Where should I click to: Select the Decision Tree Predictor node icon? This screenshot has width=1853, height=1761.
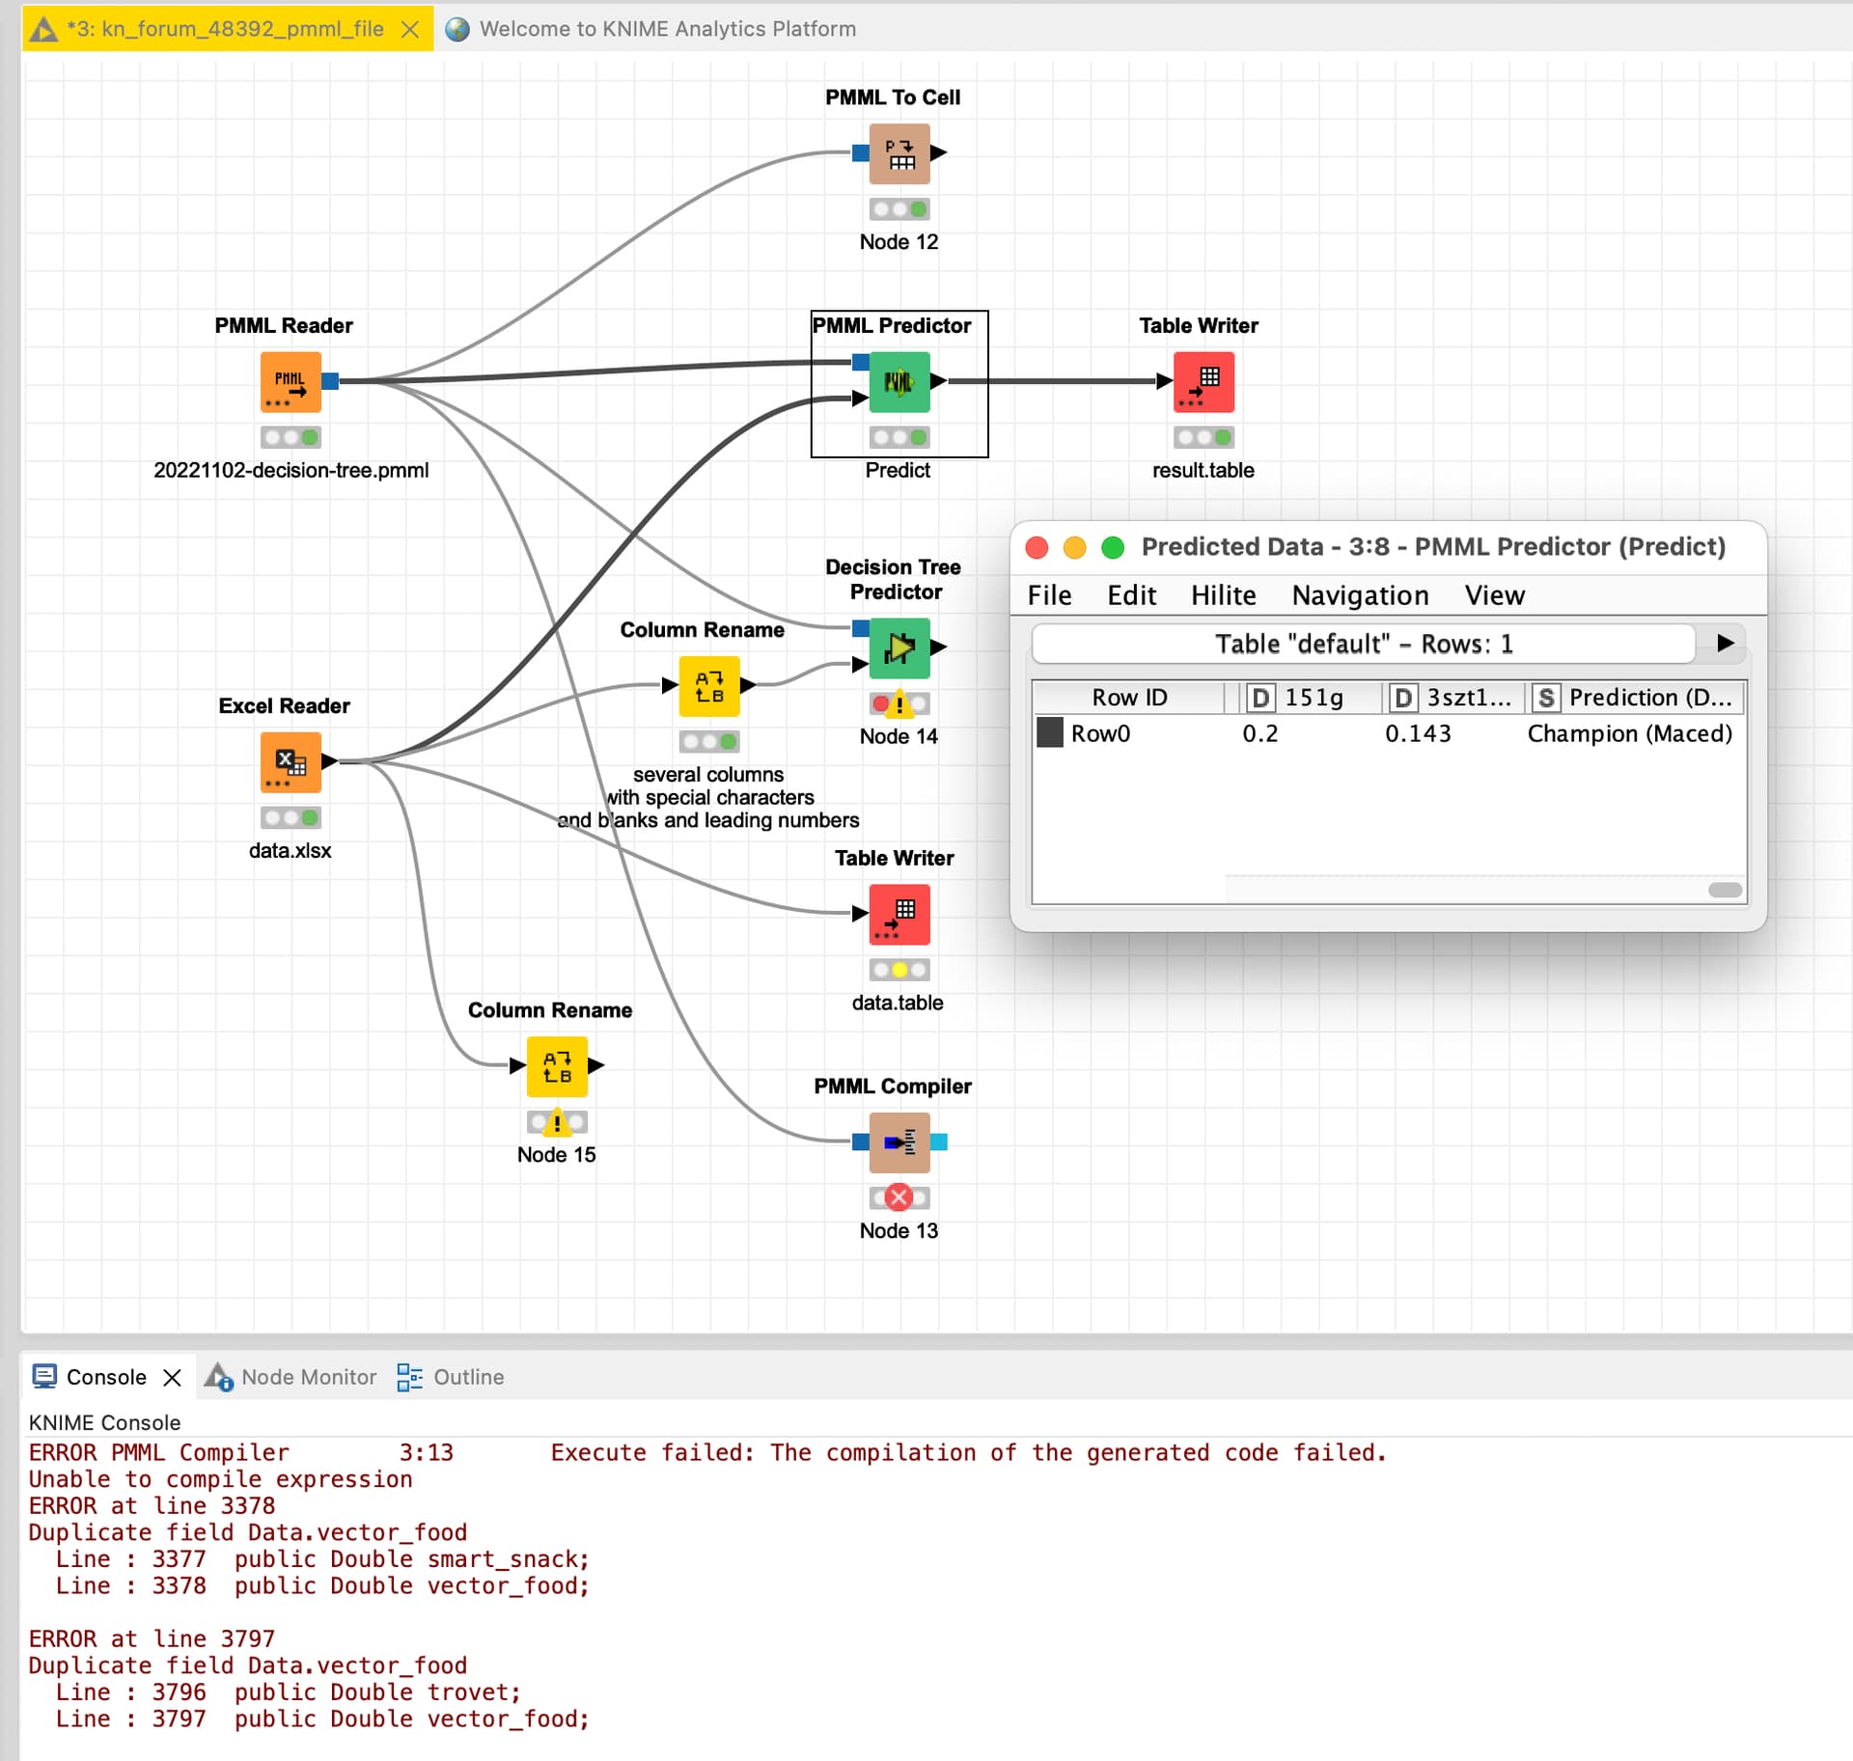pyautogui.click(x=899, y=648)
